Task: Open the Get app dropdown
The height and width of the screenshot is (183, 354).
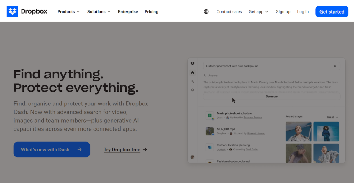Action: click(x=258, y=12)
